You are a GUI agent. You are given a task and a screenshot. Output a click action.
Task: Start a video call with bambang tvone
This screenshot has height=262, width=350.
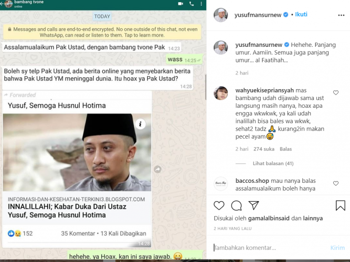point(180,4)
